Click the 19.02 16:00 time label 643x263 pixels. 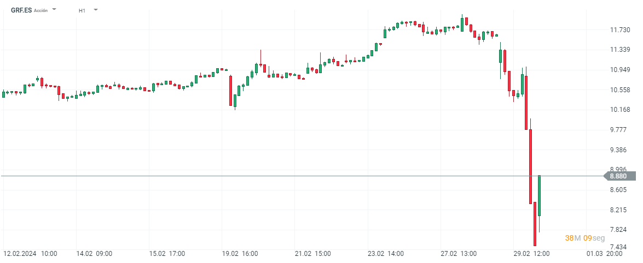pyautogui.click(x=239, y=254)
